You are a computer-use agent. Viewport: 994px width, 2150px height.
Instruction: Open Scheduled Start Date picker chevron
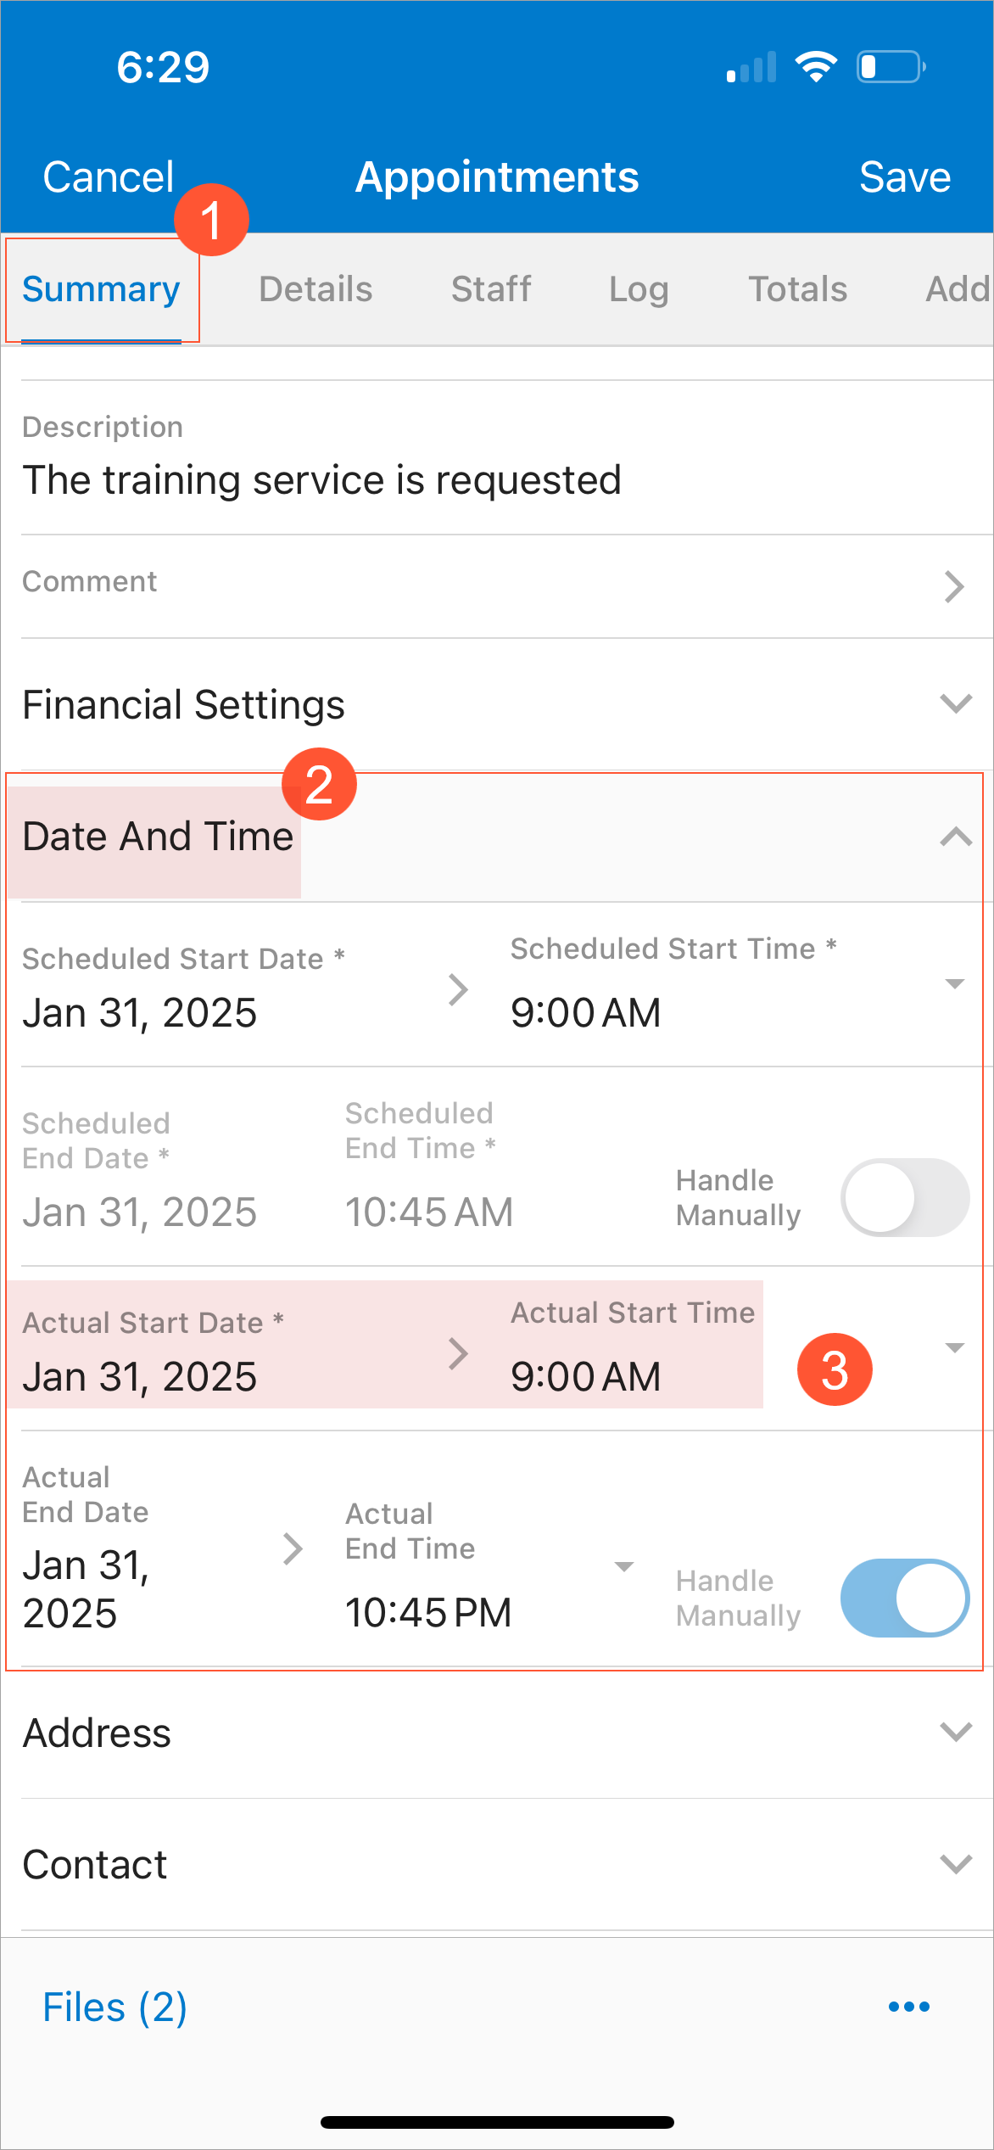pyautogui.click(x=458, y=989)
